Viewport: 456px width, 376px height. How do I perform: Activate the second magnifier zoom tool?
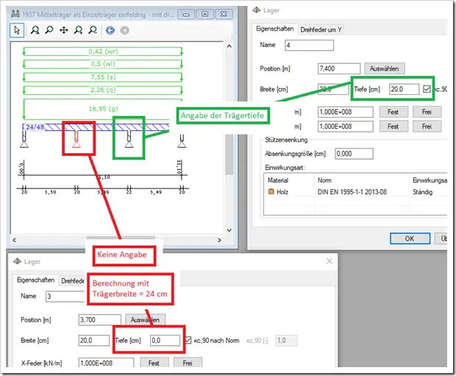[x=49, y=30]
